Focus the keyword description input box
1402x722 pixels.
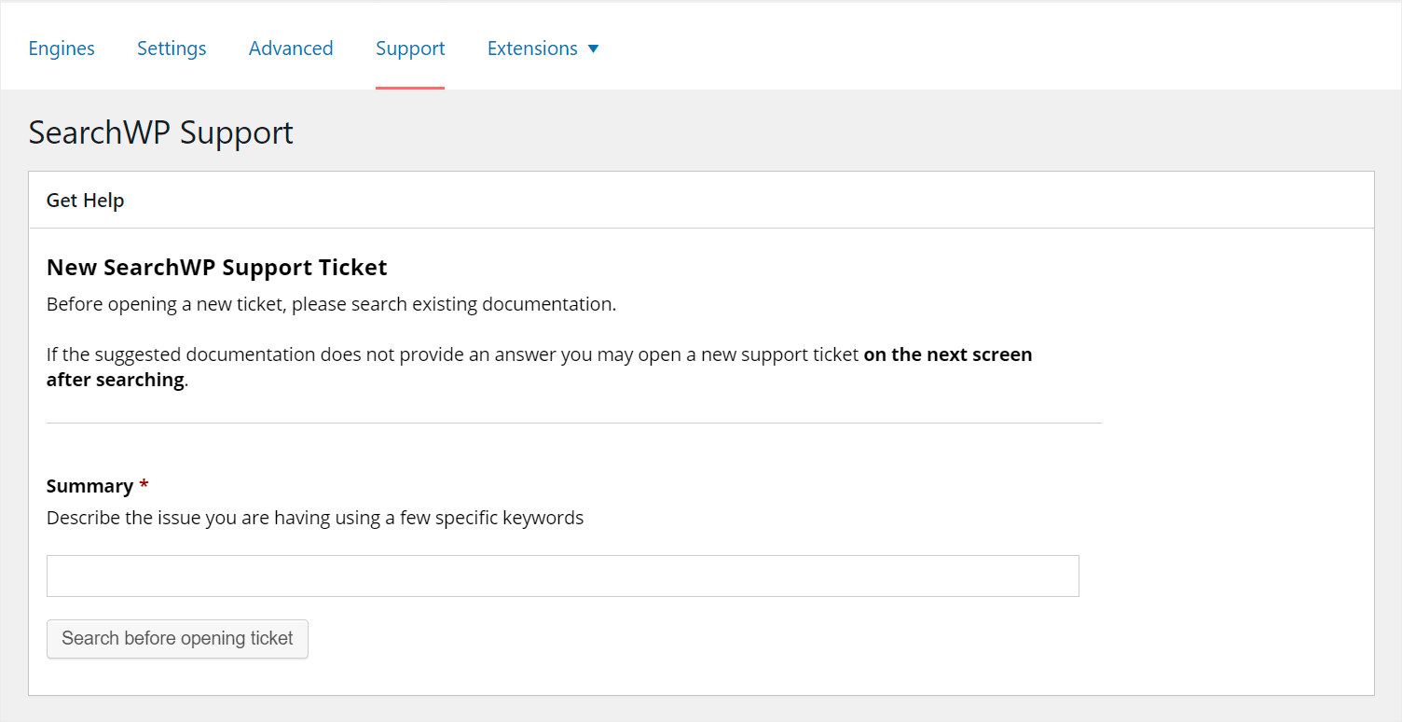[562, 576]
